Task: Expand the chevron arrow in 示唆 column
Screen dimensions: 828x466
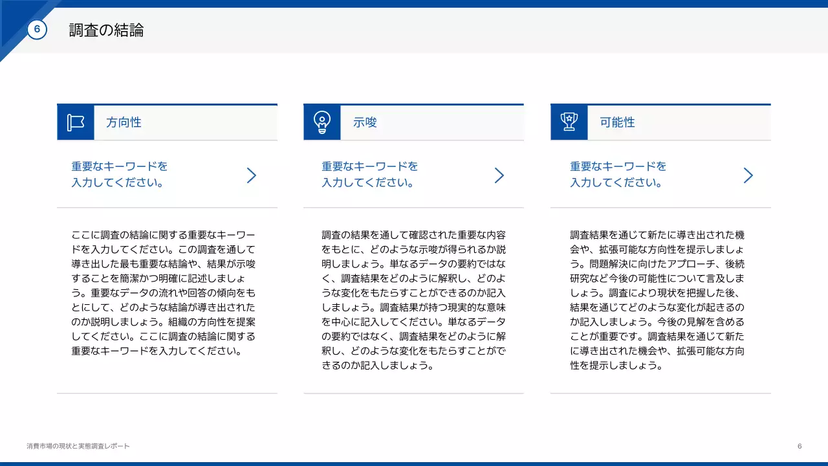Action: 499,175
